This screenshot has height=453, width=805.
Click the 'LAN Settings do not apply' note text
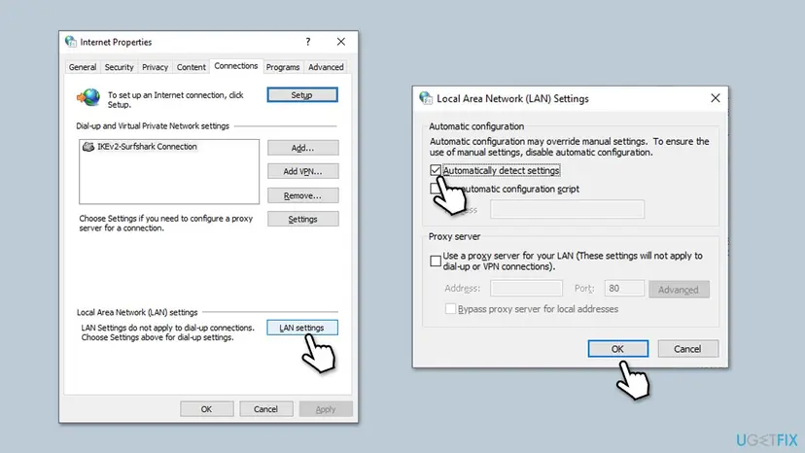coord(167,332)
